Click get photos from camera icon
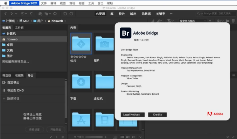This screenshot has height=139, width=237. [x=40, y=14]
